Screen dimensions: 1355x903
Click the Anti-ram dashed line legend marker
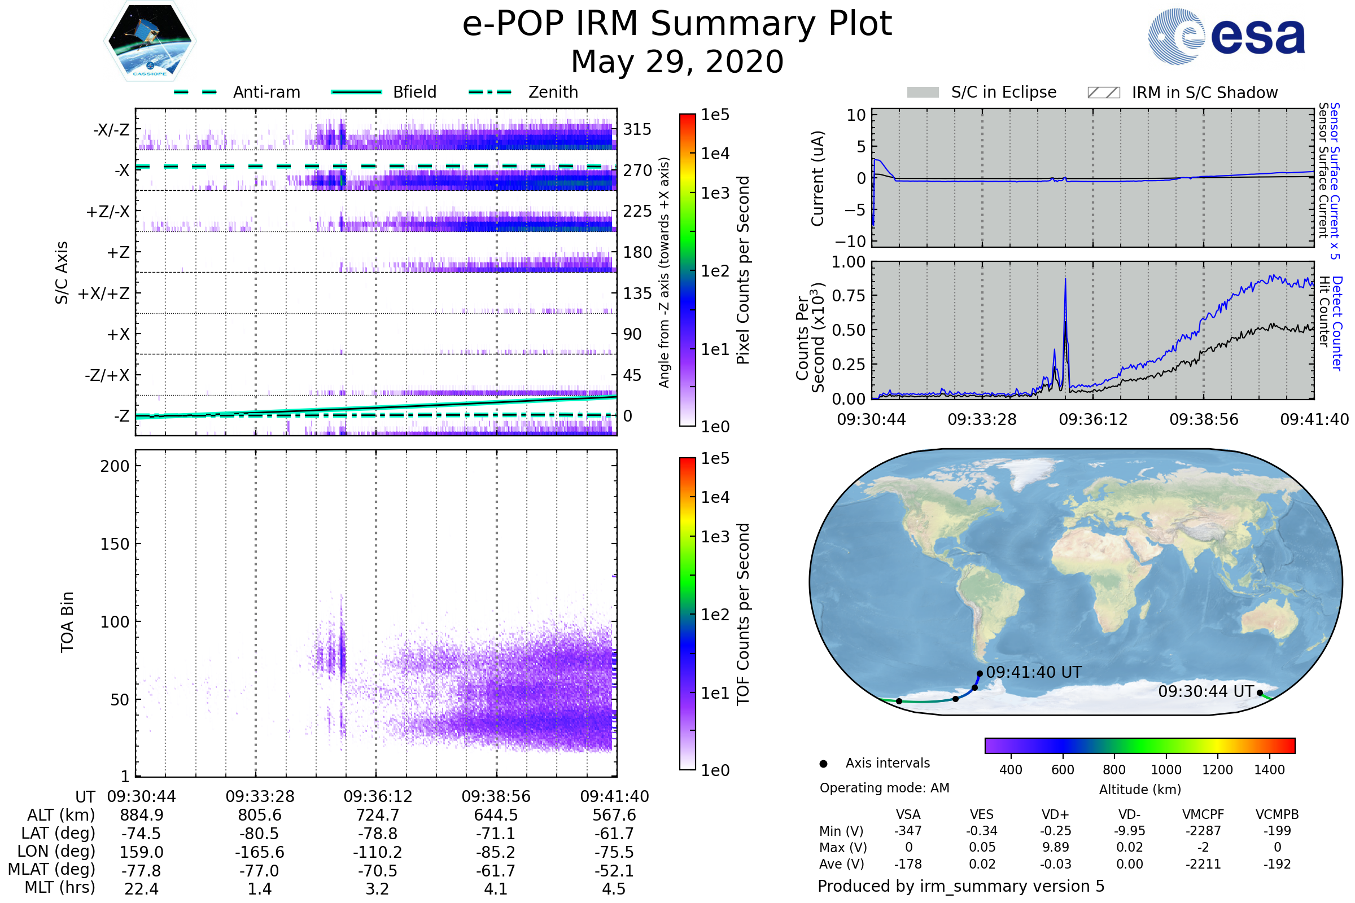(195, 92)
